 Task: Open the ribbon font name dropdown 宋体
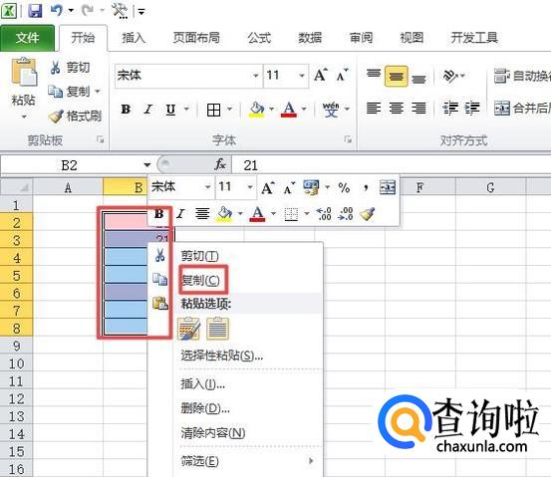(255, 76)
